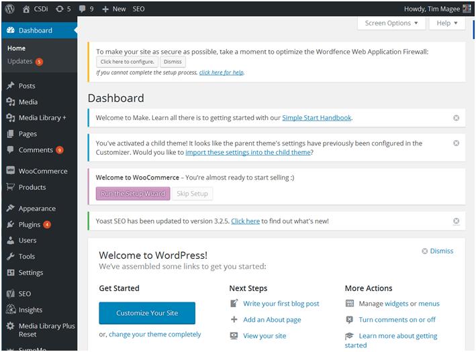Click the Posts pushpin icon
Screen dimensions: 476x352
pos(11,86)
